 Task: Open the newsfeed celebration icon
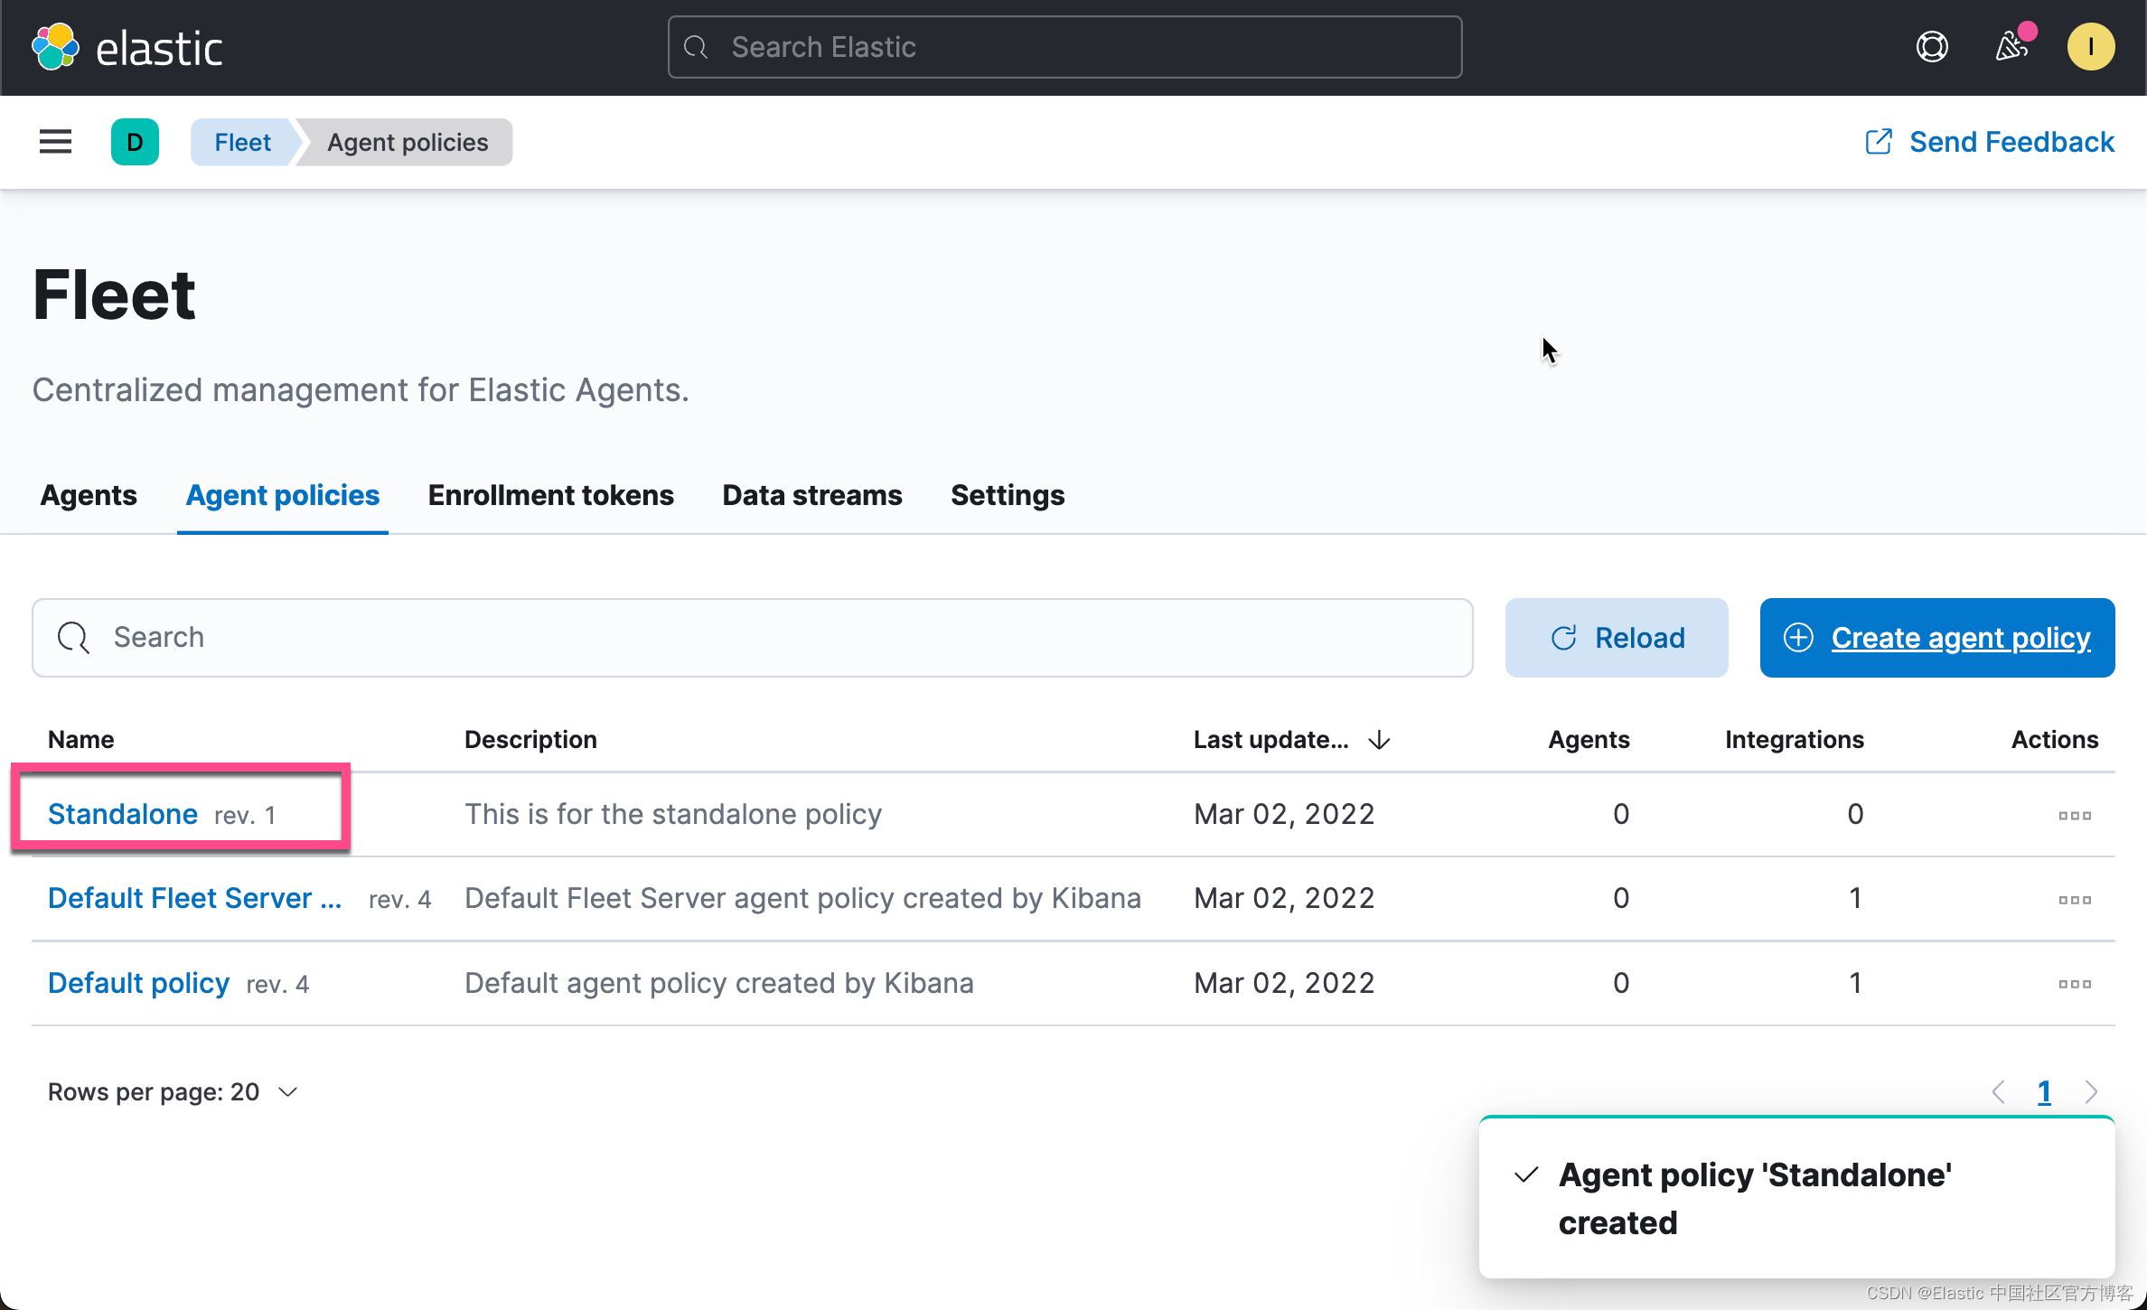pyautogui.click(x=2011, y=47)
